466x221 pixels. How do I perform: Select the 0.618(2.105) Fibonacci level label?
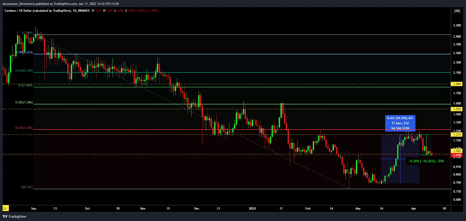24,71
